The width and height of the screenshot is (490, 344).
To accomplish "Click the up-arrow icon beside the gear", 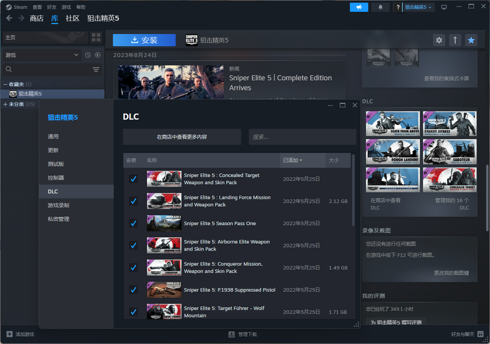I will pyautogui.click(x=455, y=40).
